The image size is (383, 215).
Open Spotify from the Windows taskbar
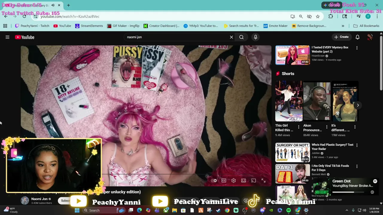click(x=288, y=210)
